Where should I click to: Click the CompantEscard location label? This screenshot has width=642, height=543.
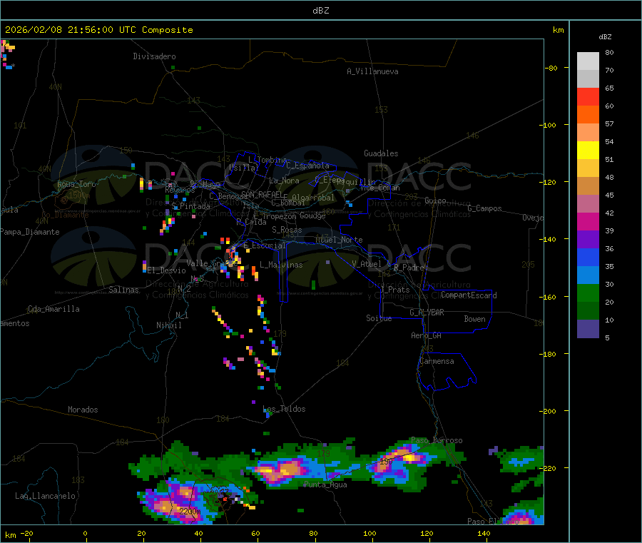pyautogui.click(x=469, y=295)
